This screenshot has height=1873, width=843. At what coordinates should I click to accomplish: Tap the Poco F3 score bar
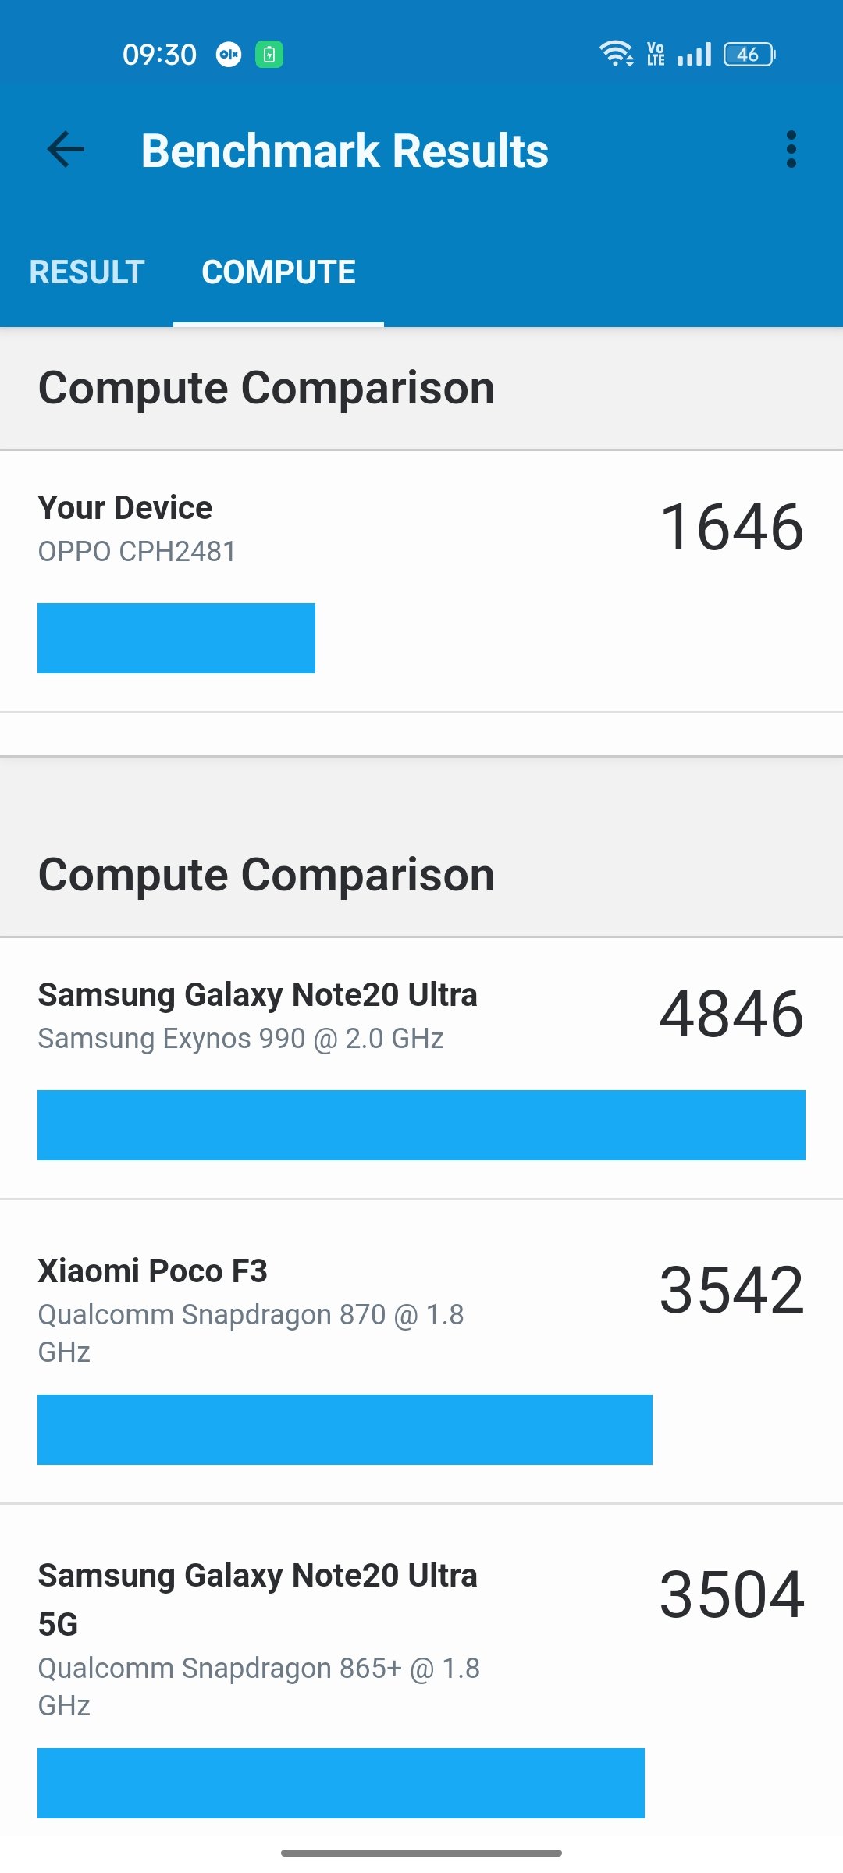click(344, 1429)
